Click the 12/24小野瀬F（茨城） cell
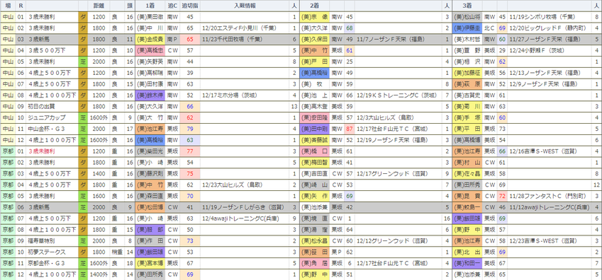Image resolution: width=602 pixels, height=280 pixels. [550, 51]
